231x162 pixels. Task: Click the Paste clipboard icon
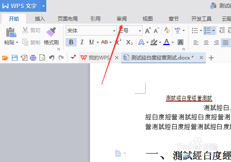pos(11,32)
